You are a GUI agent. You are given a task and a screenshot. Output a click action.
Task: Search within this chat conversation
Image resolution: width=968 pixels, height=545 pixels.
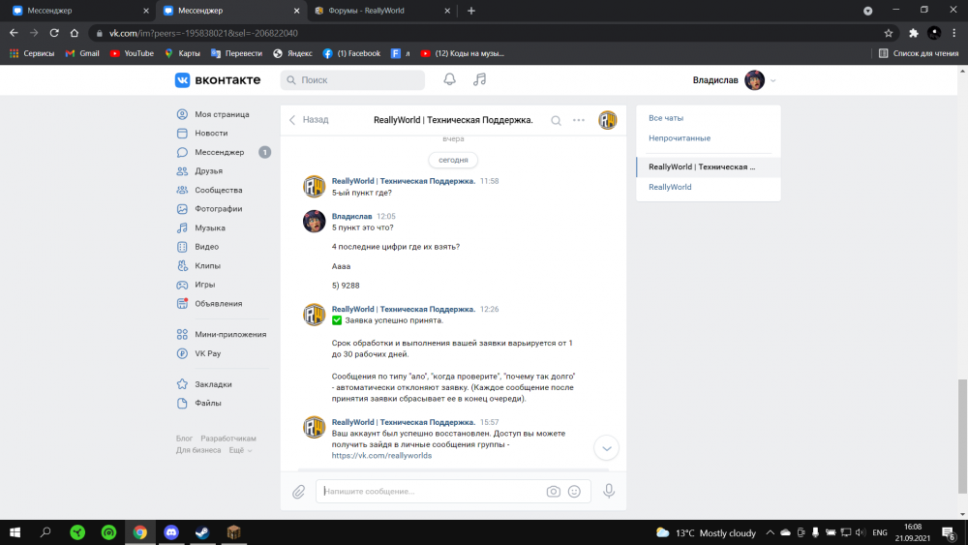pos(557,120)
